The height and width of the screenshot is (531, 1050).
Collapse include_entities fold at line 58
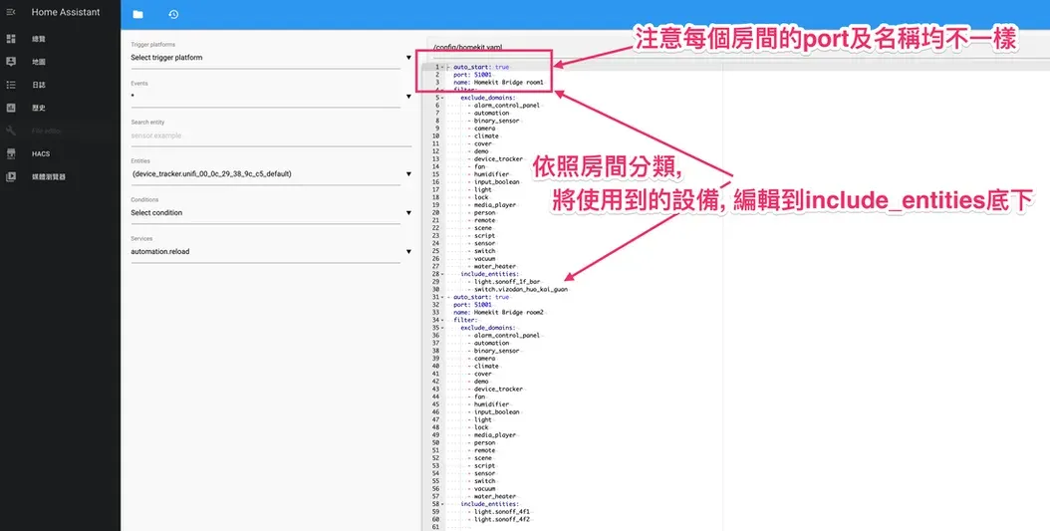442,503
